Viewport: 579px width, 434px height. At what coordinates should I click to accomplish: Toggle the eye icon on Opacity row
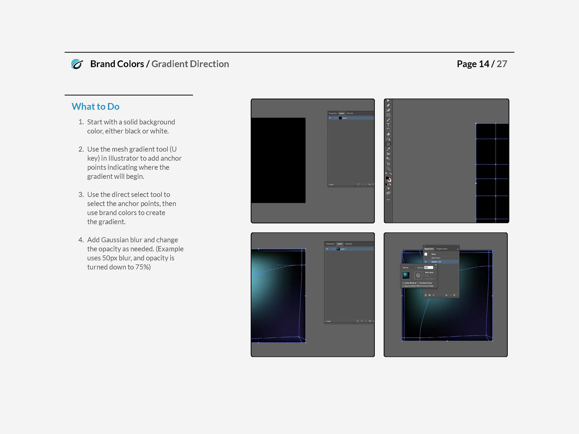click(426, 262)
